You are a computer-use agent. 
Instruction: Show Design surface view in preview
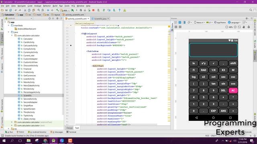point(176,22)
